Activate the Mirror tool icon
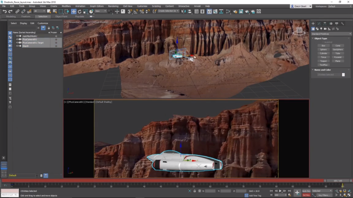The image size is (353, 198). (183, 11)
